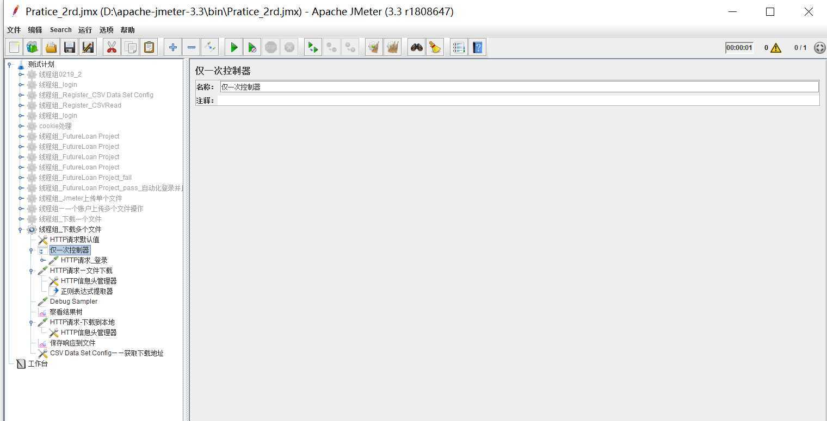This screenshot has height=421, width=827.
Task: Select 察看结果树 listener in the tree
Action: tap(66, 312)
